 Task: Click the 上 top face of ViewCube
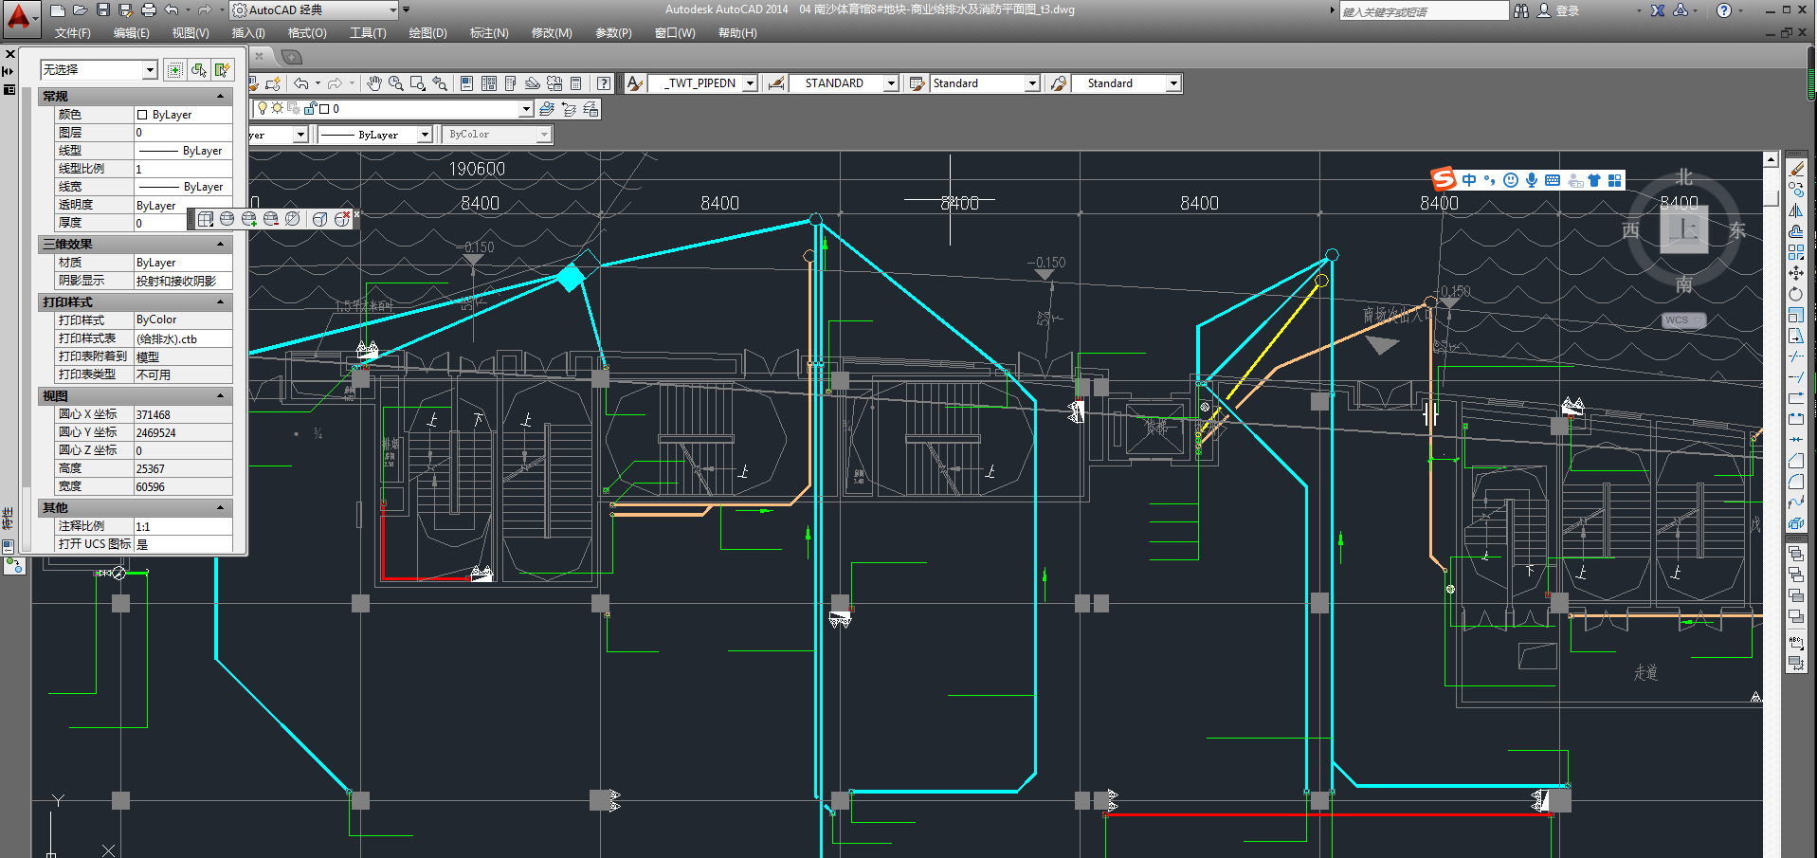pos(1684,229)
